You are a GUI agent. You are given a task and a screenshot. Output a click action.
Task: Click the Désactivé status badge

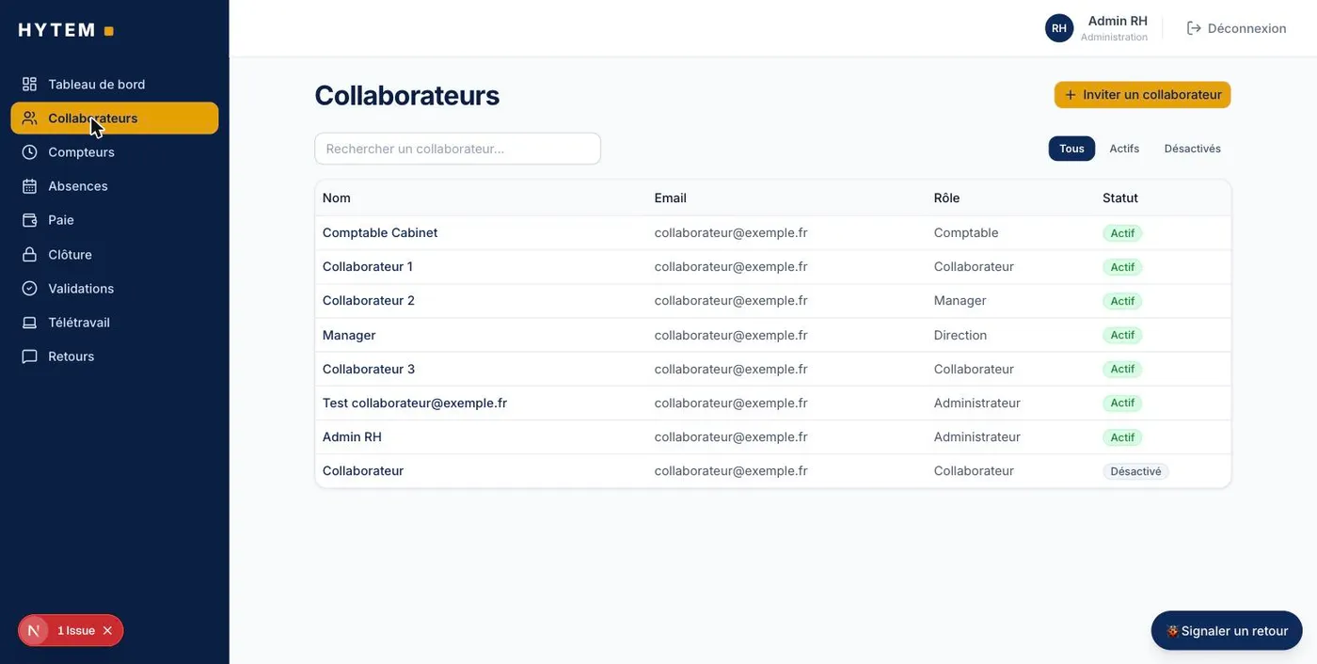coord(1135,471)
